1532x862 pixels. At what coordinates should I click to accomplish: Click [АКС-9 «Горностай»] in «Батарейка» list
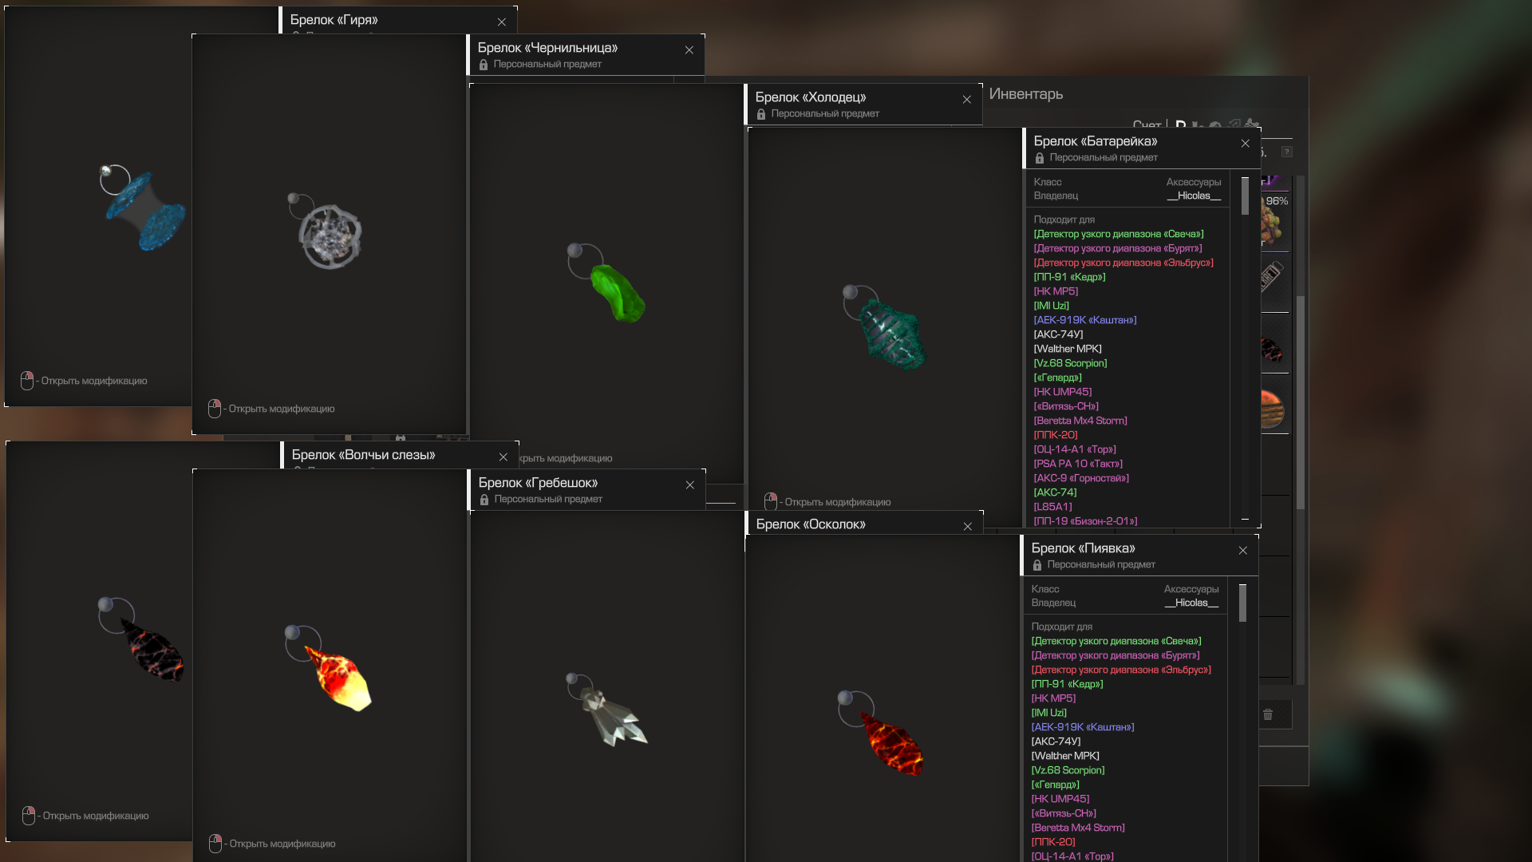tap(1081, 479)
